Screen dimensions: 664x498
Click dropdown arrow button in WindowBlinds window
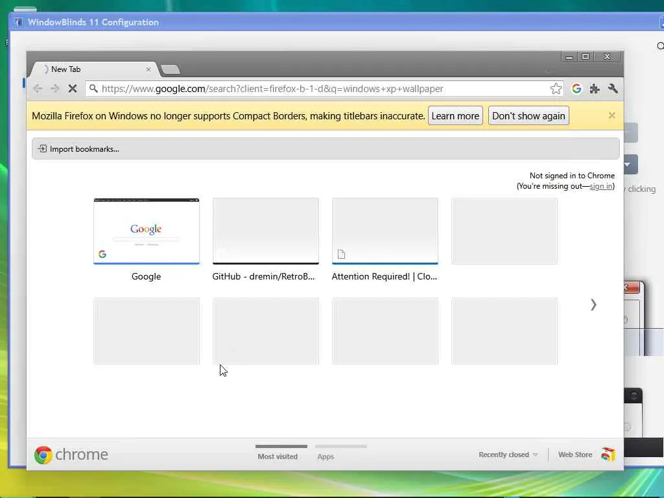[x=630, y=164]
